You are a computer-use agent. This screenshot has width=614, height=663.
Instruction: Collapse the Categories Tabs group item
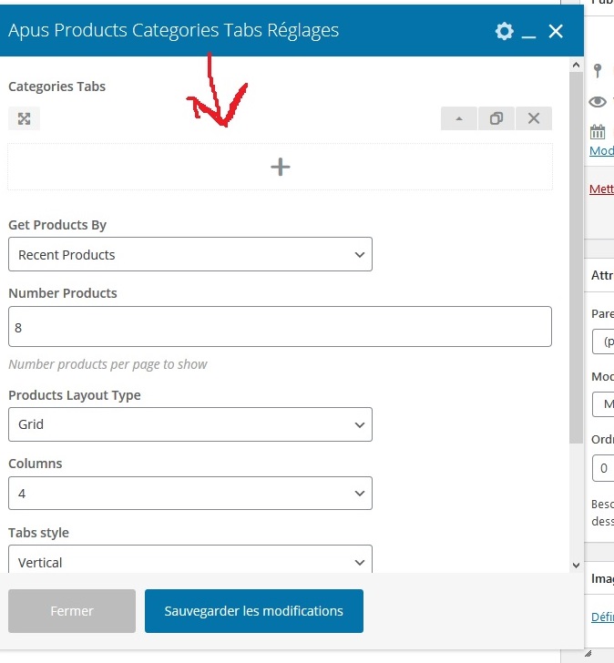coord(459,118)
